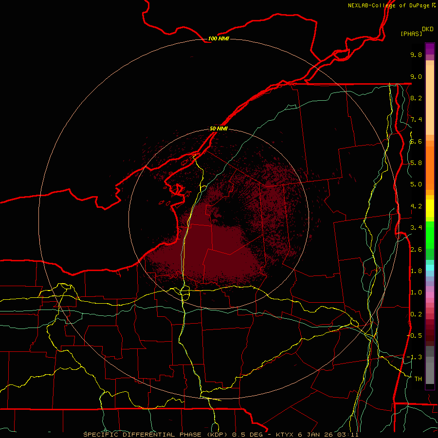Select the 0.2 legend value
438x438 pixels.
coord(416,314)
